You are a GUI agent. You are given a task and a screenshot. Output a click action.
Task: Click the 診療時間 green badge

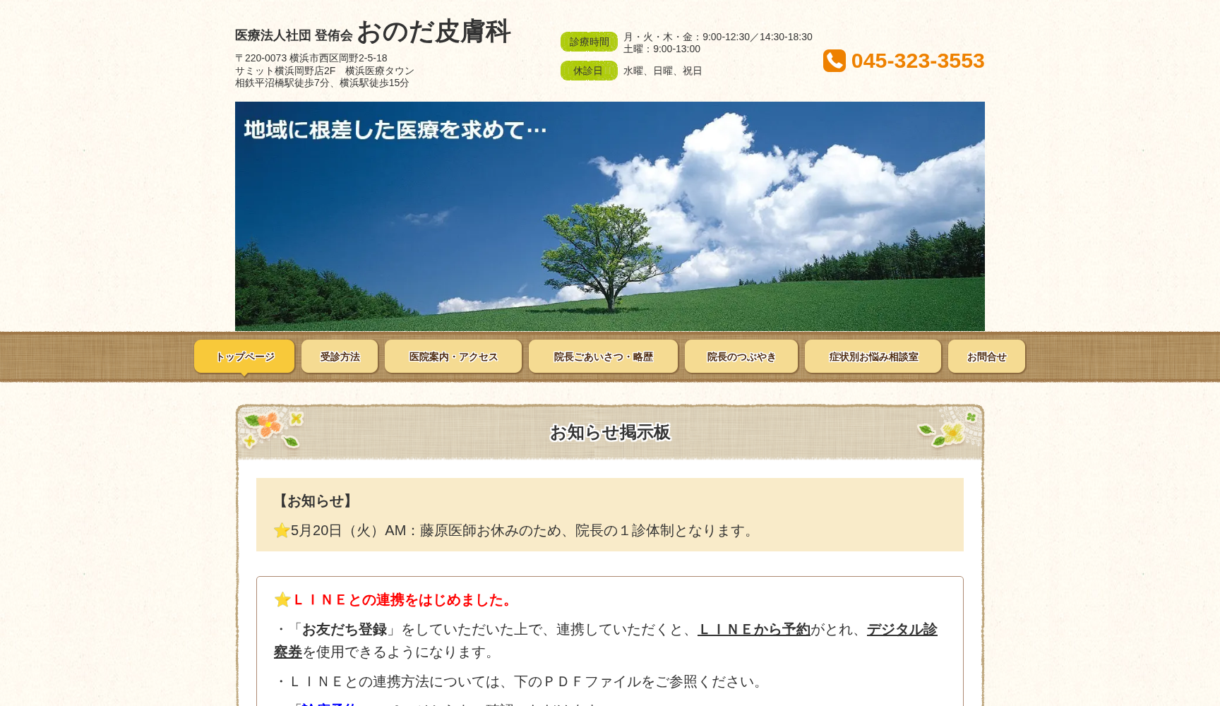(x=589, y=42)
